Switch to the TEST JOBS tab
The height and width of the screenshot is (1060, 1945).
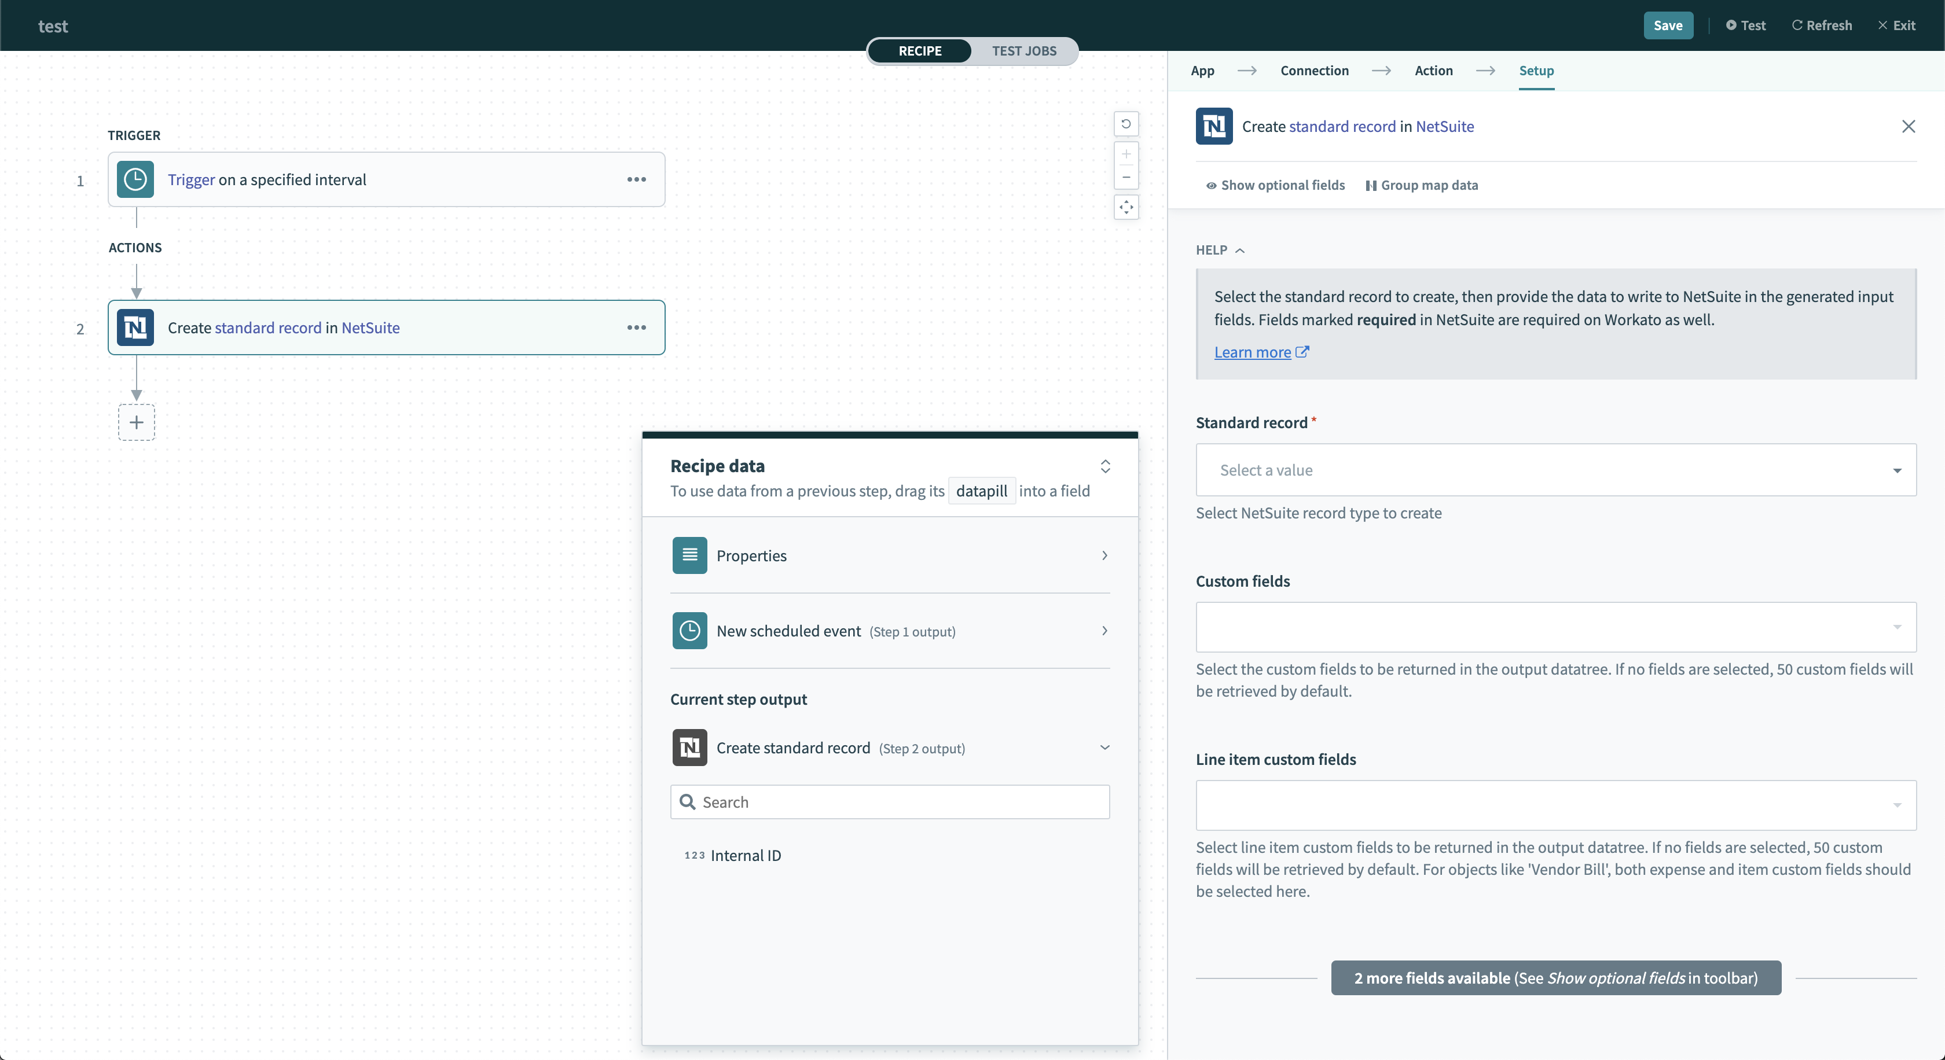point(1024,51)
